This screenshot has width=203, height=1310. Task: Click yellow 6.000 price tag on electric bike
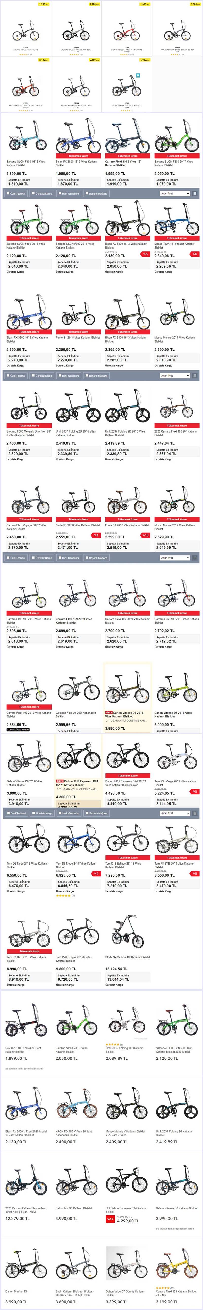[145, 60]
